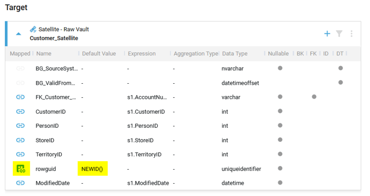Click the link icon for the CustomerID row
370x196 pixels.
[20, 112]
